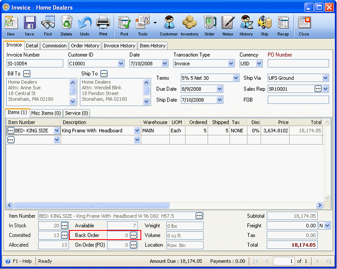Open the Terms dropdown list
The width and height of the screenshot is (337, 269).
pos(236,78)
